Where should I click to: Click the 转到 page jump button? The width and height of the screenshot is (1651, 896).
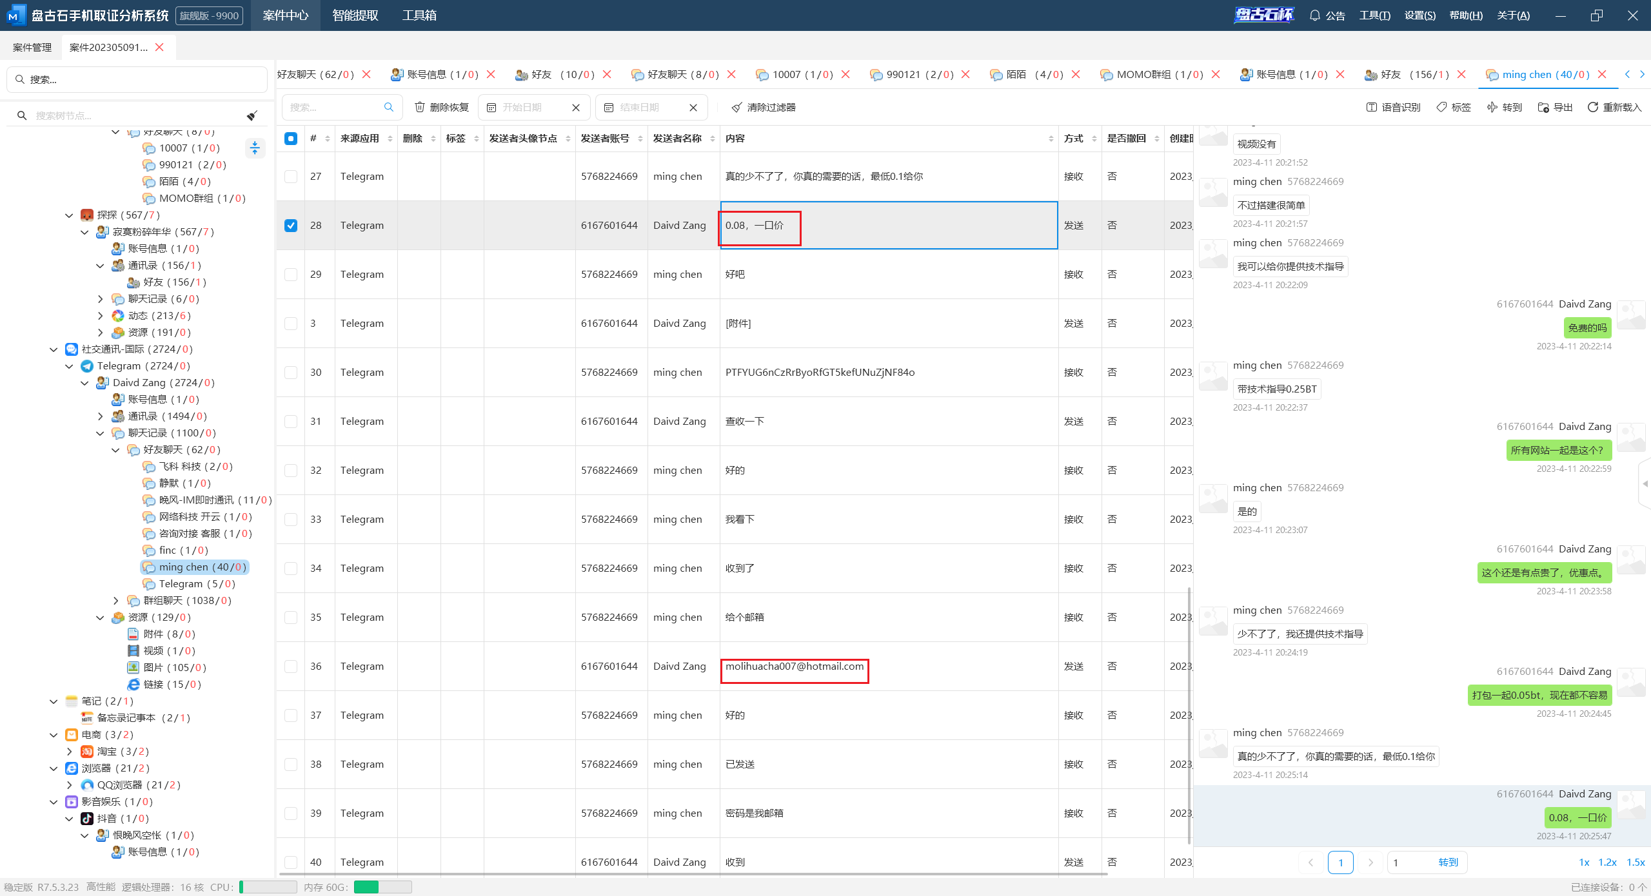click(1448, 862)
